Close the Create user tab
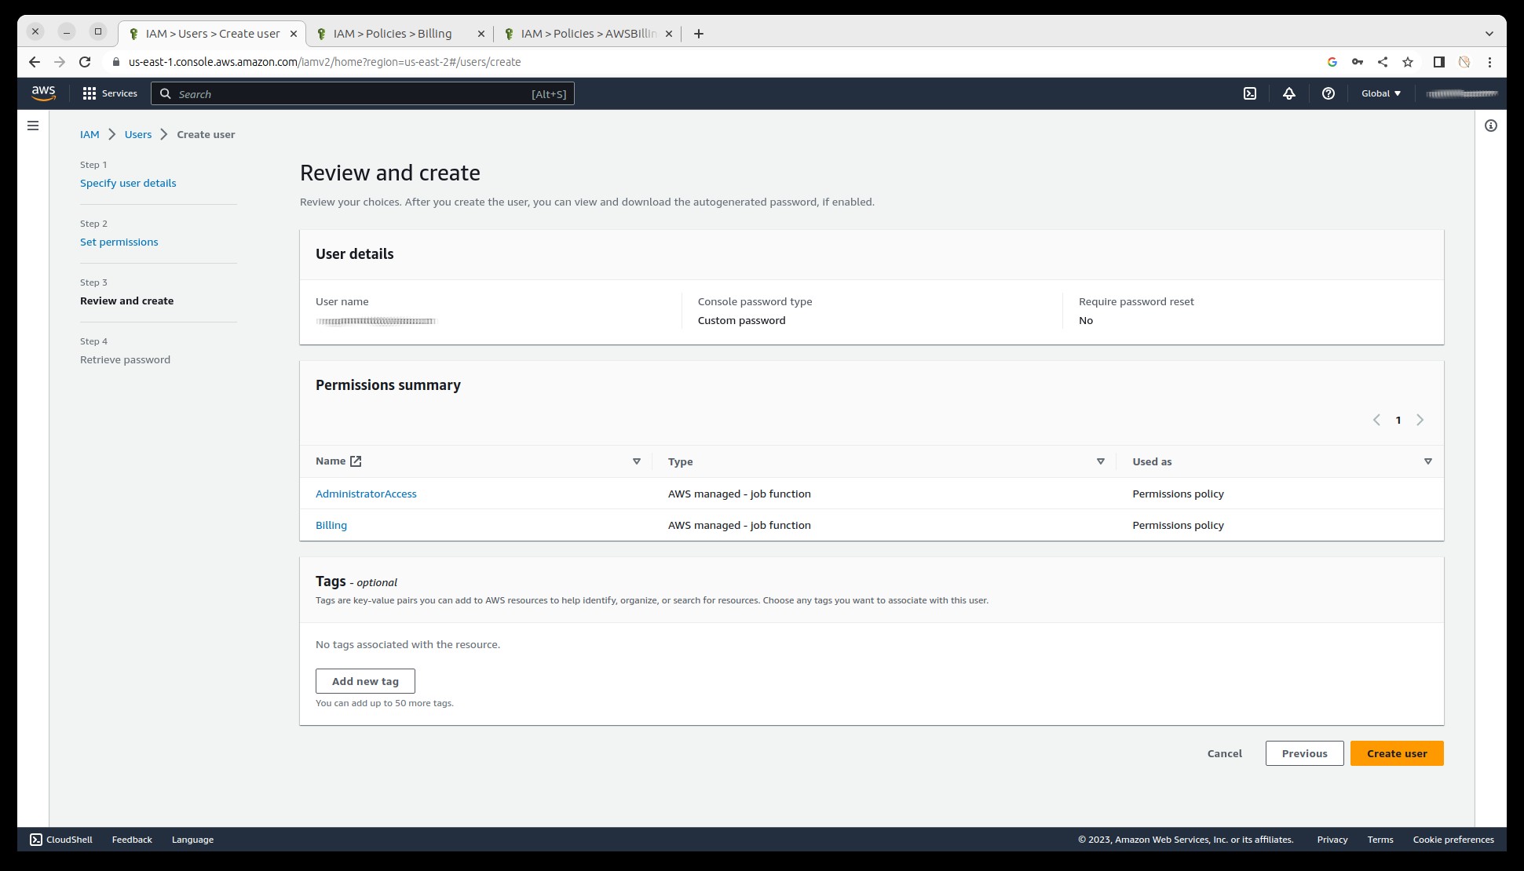 pyautogui.click(x=294, y=34)
